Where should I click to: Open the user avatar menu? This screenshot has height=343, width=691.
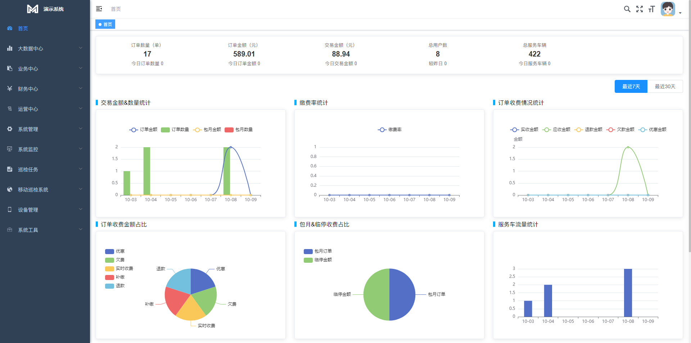pos(668,9)
